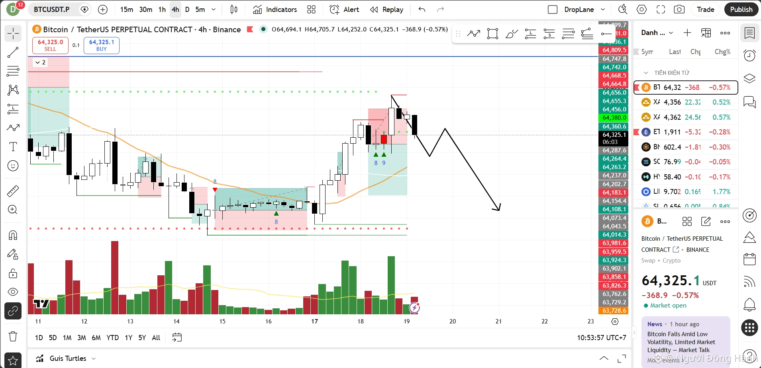Select the text annotation tool
The height and width of the screenshot is (368, 761).
[13, 146]
